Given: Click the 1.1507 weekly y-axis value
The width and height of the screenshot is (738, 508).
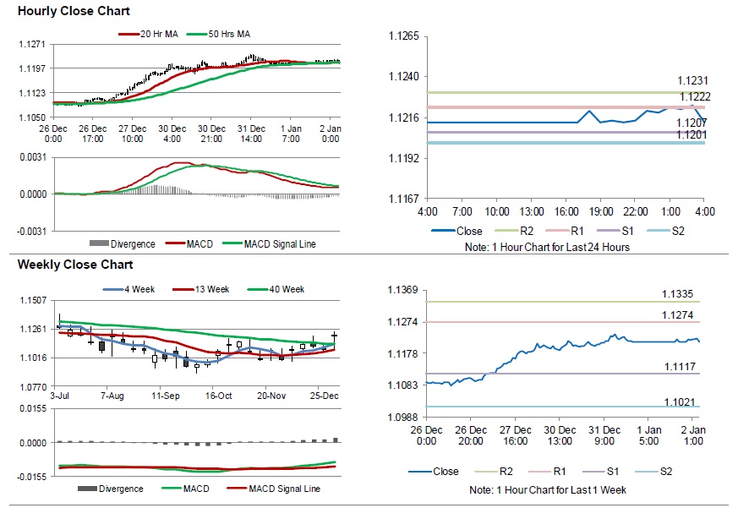Looking at the screenshot, I should [34, 300].
